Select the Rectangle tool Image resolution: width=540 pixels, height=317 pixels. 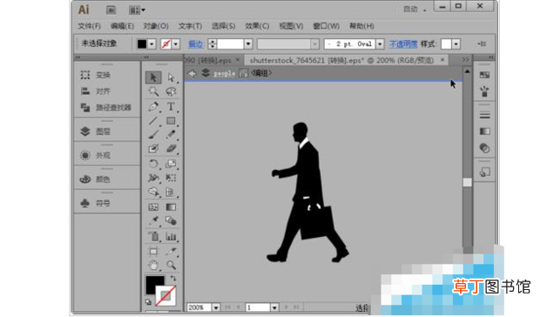click(171, 121)
